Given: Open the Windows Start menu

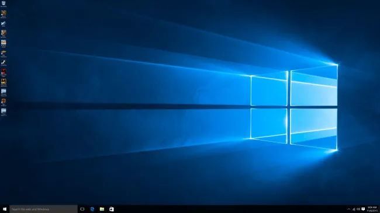Looking at the screenshot, I should pyautogui.click(x=5, y=209).
